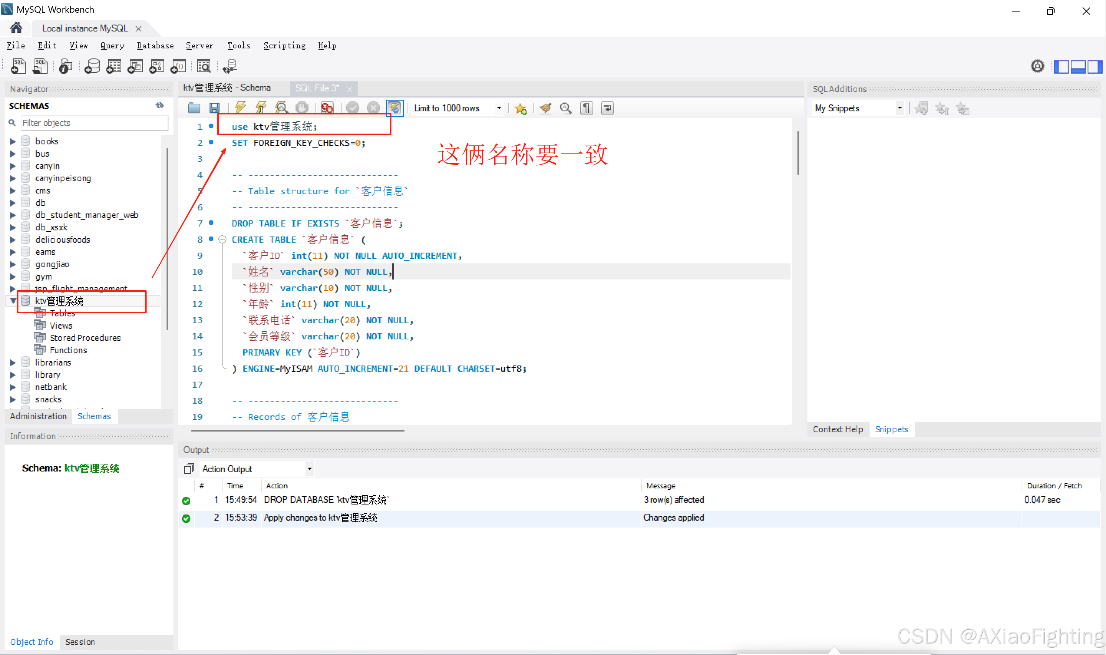1106x655 pixels.
Task: Click the Explain query magnifier icon
Action: pos(281,108)
